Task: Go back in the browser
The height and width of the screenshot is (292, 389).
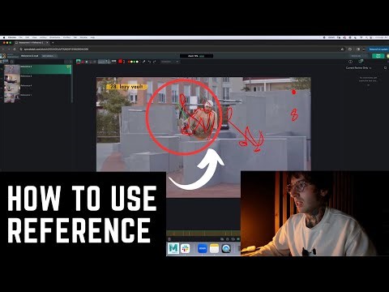Action: pos(3,49)
